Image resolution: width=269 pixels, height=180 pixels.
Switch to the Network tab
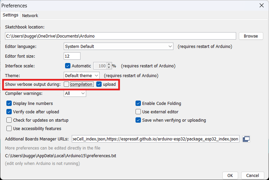point(30,15)
